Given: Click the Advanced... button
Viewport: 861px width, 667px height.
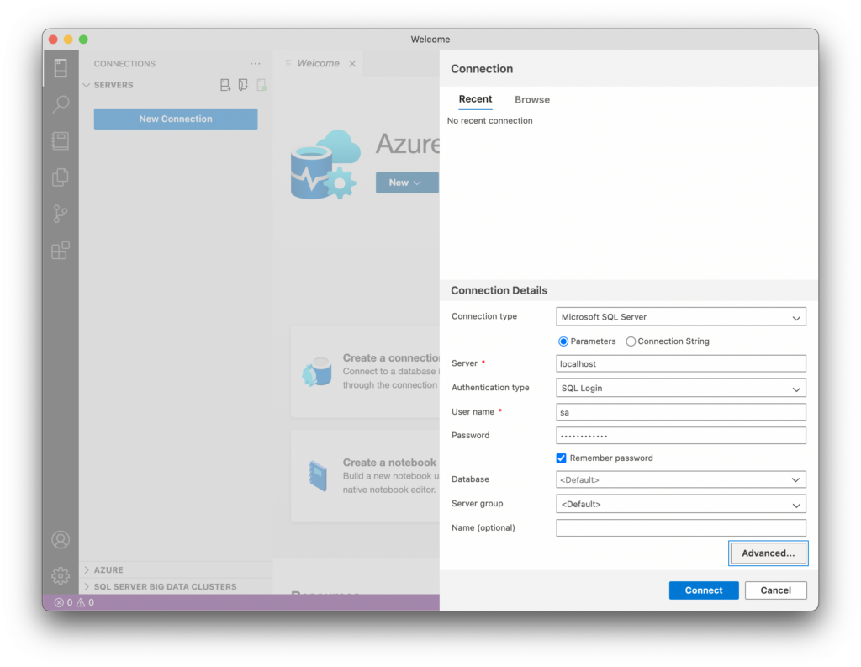Looking at the screenshot, I should [768, 553].
